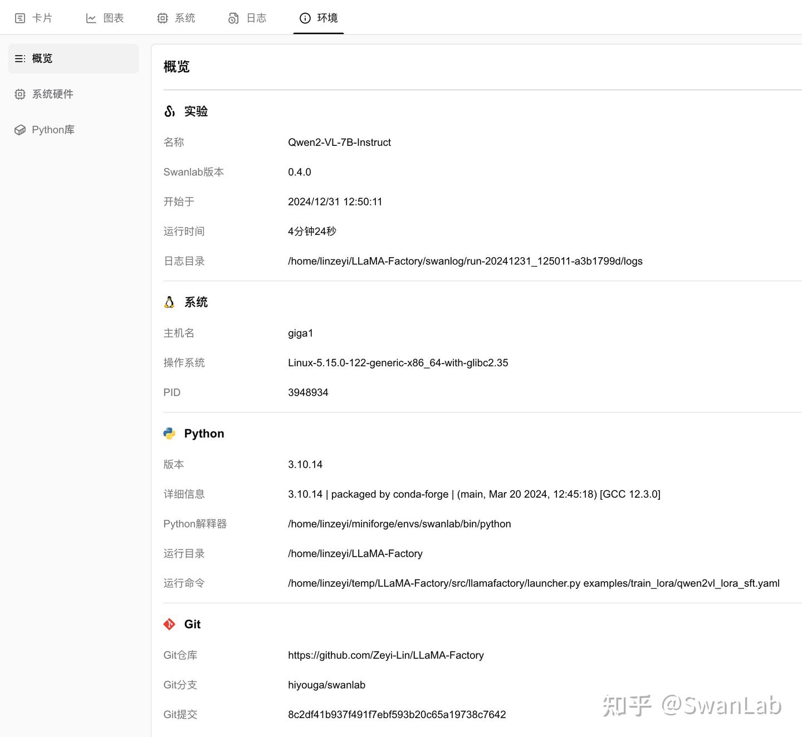This screenshot has height=737, width=802.
Task: Click the Python解释器 field label
Action: coord(195,524)
